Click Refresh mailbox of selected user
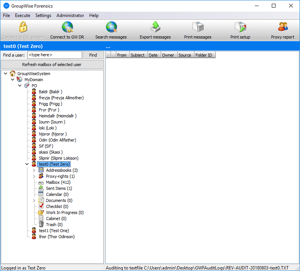 [52, 65]
